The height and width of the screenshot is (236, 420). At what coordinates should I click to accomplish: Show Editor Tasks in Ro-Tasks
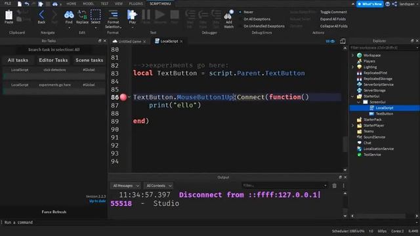[53, 60]
